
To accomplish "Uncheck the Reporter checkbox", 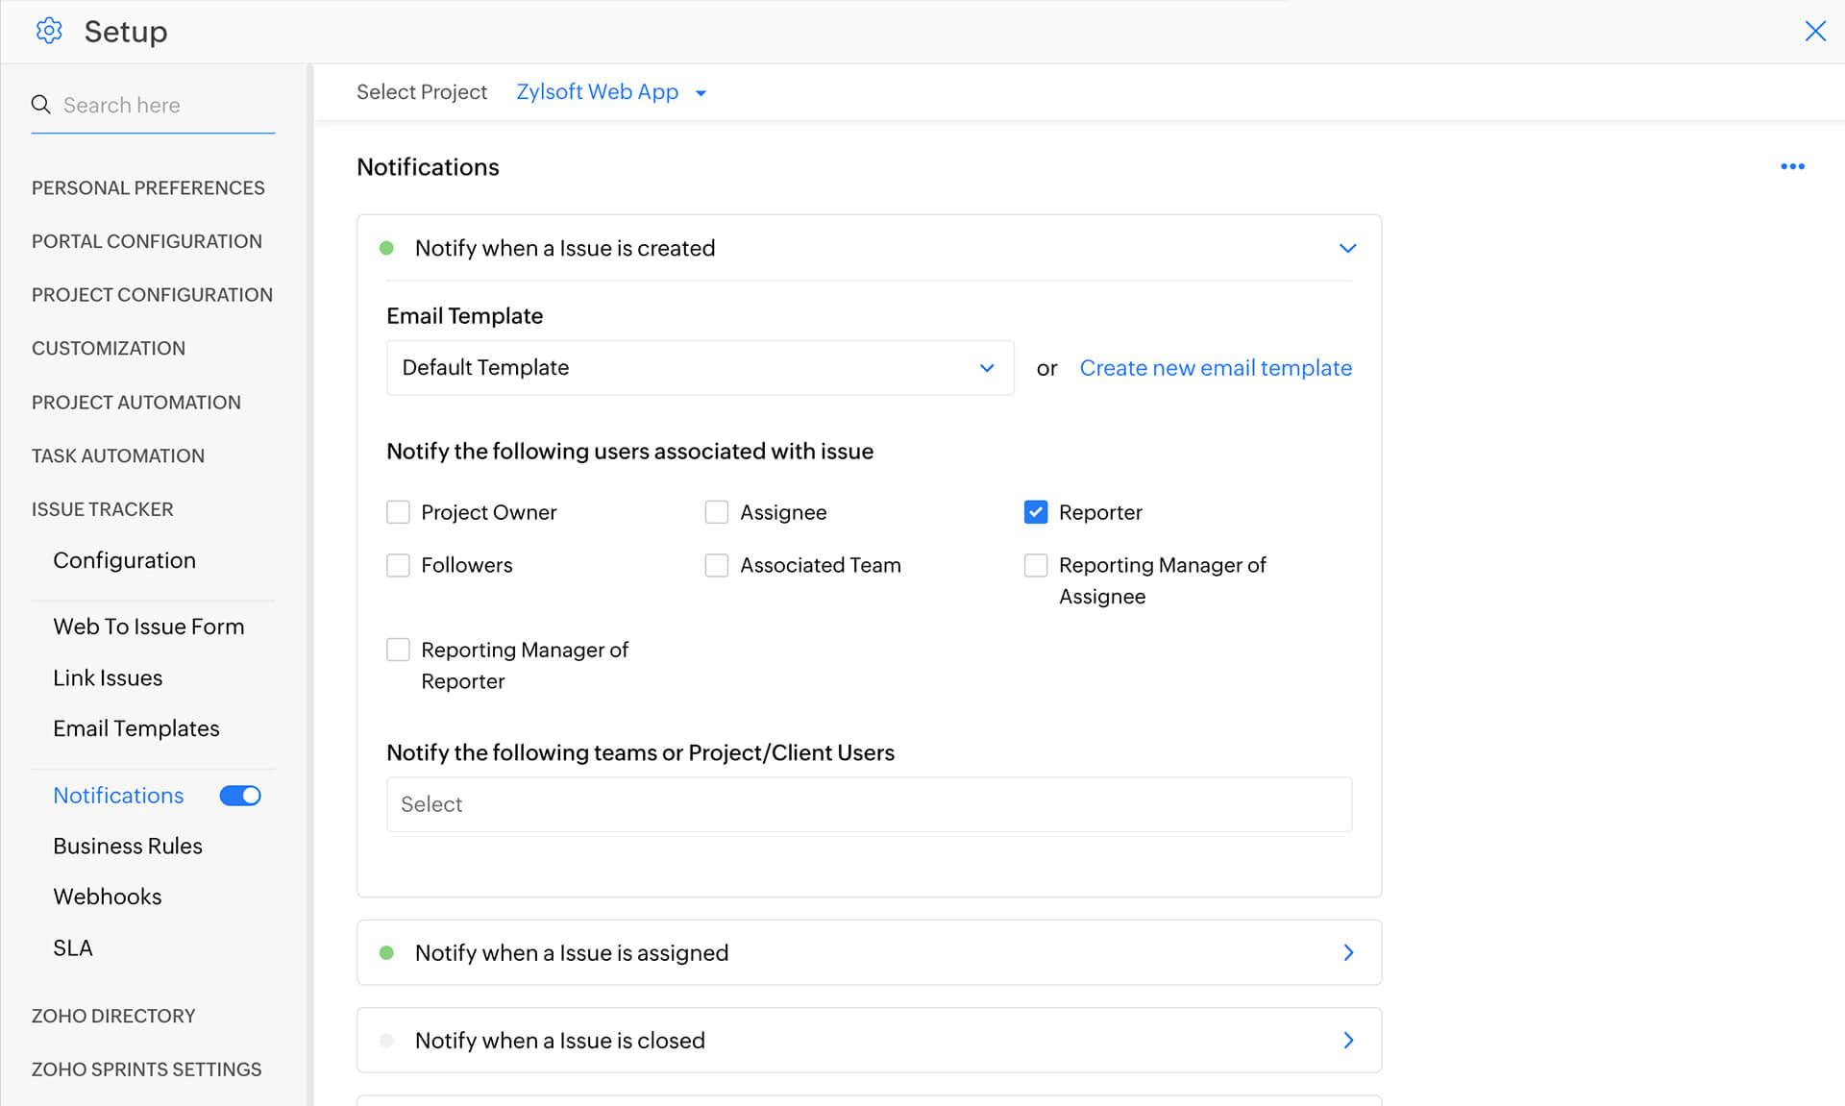I will click(x=1036, y=512).
